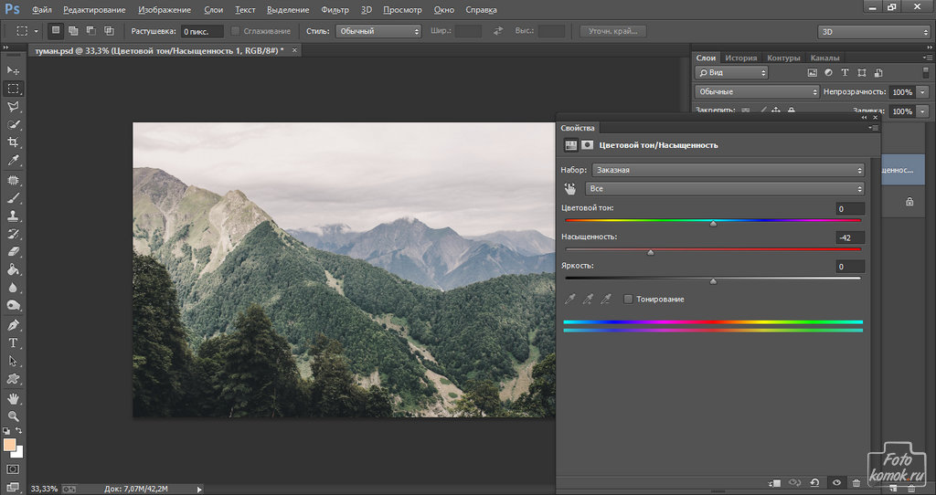Select the Sponge tool
Screen dimensions: 936x495
[13, 305]
